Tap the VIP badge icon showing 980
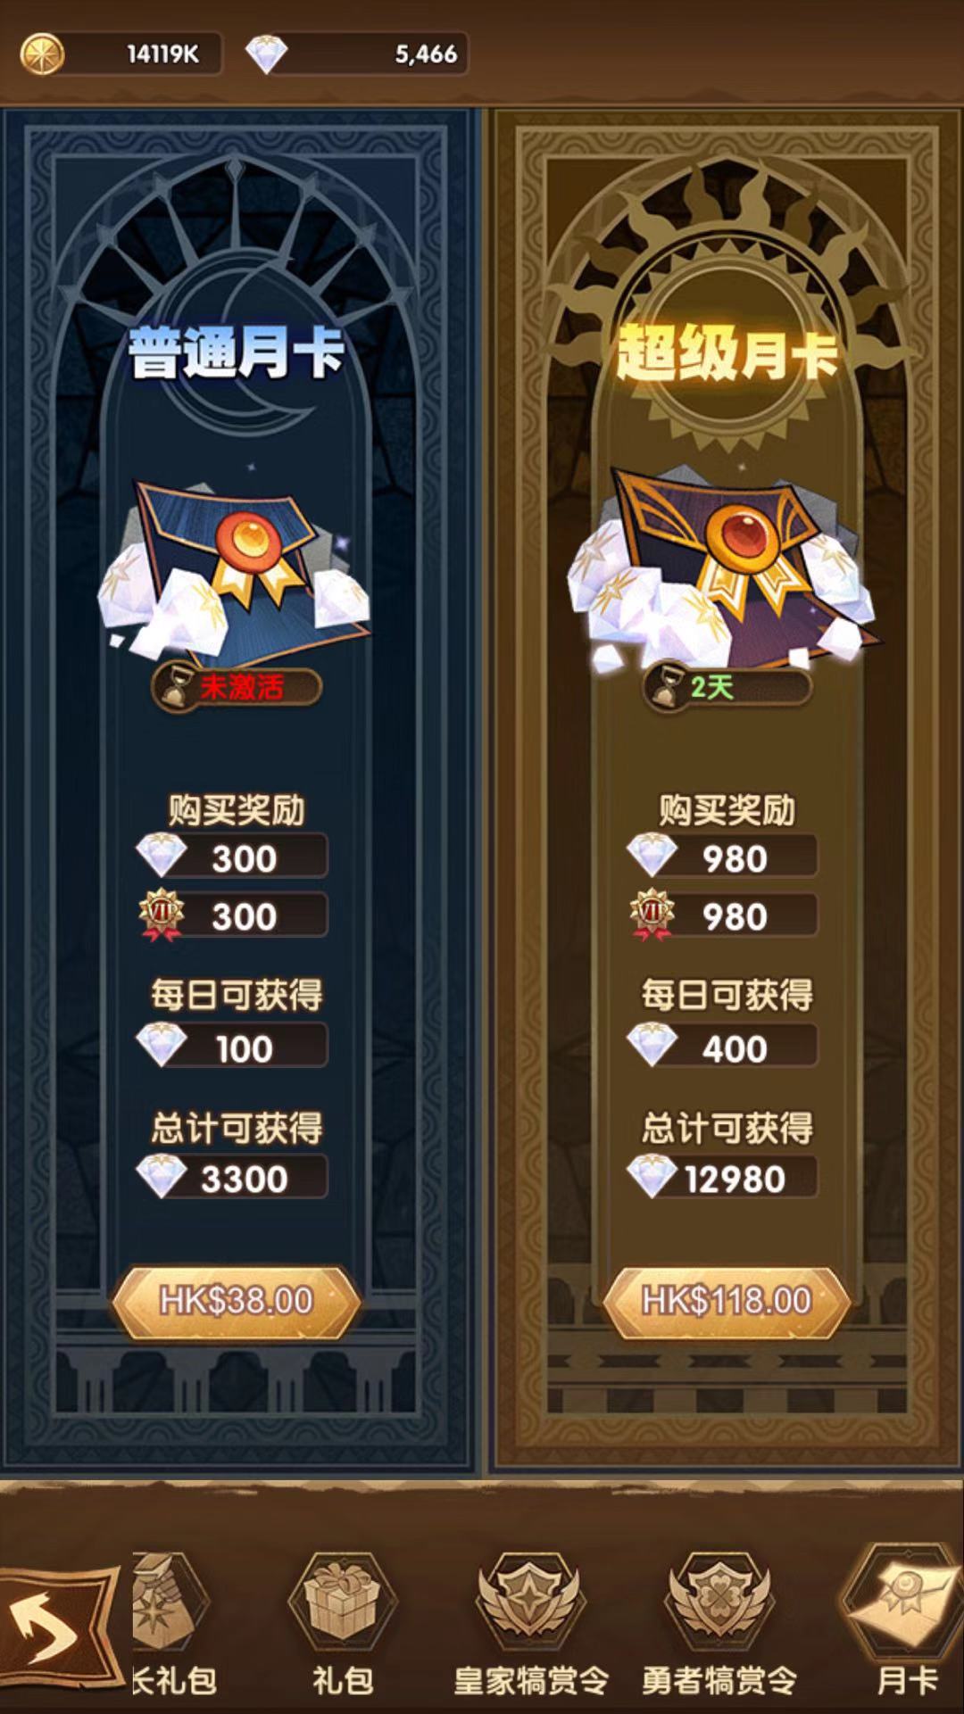This screenshot has height=1714, width=964. pos(652,915)
